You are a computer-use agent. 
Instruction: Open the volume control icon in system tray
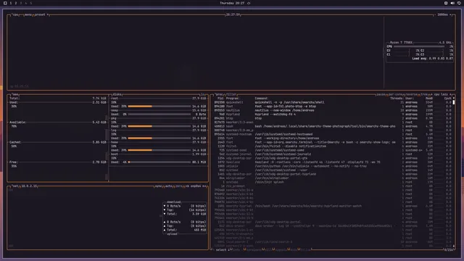(x=452, y=3)
